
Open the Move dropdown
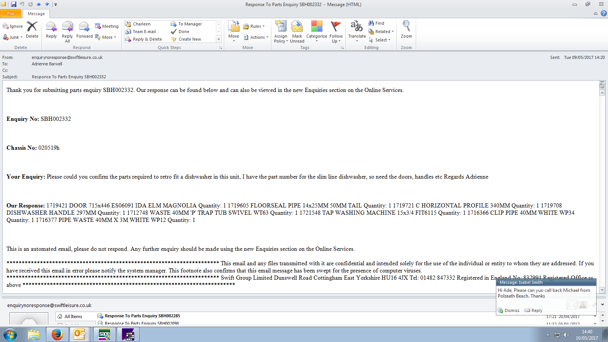pos(234,32)
